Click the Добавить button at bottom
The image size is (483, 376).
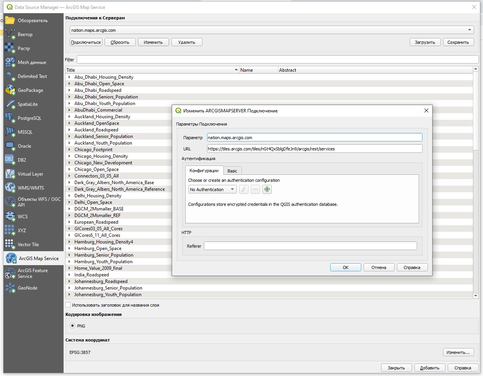(430, 368)
